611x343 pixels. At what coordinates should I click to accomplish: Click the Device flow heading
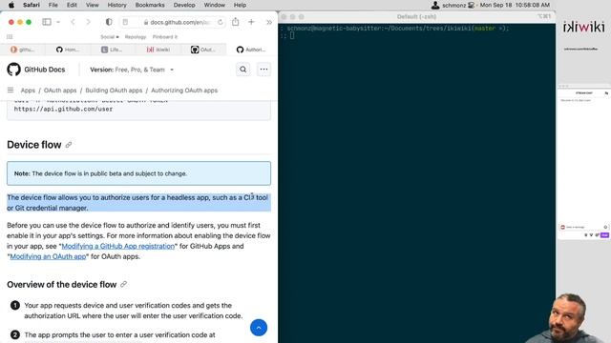[34, 145]
